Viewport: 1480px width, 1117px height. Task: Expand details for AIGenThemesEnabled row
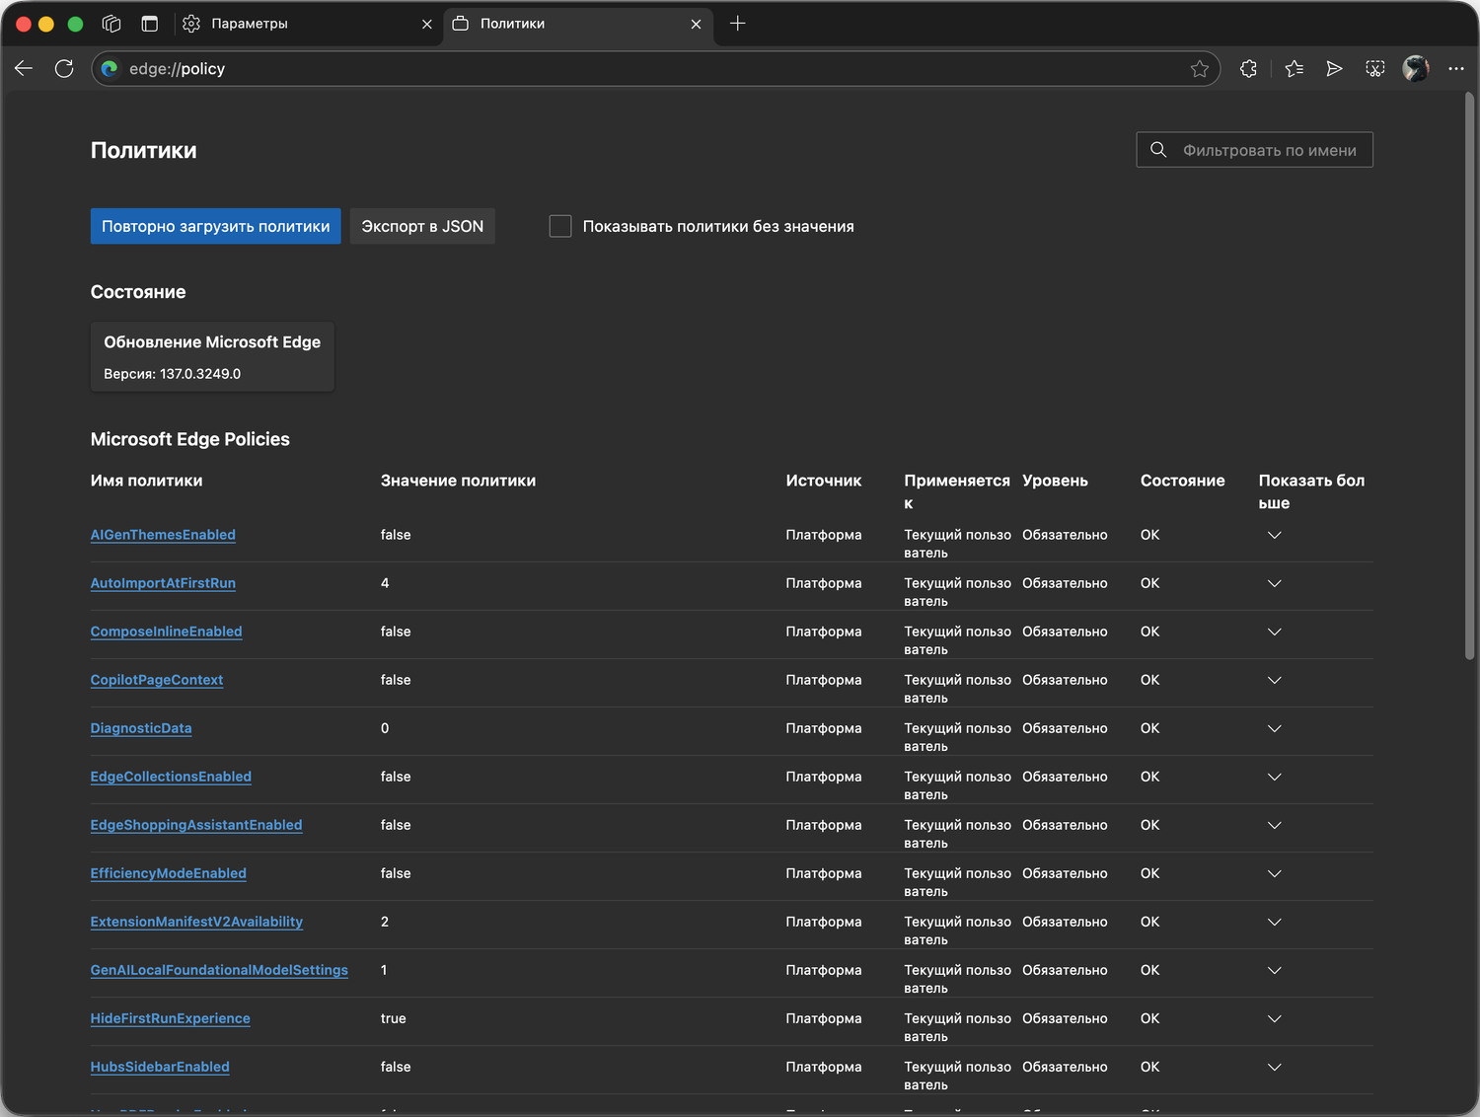pos(1274,535)
